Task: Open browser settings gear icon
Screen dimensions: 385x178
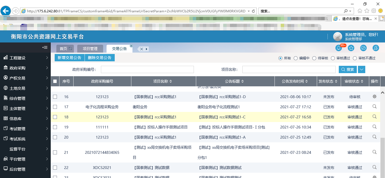Action: coord(374,11)
